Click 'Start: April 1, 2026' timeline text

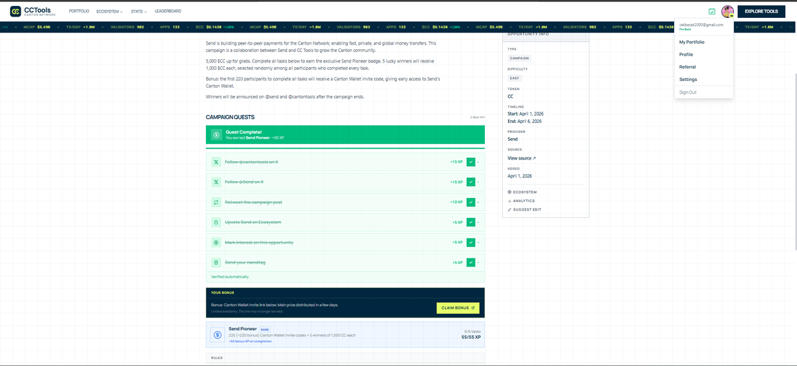[525, 114]
